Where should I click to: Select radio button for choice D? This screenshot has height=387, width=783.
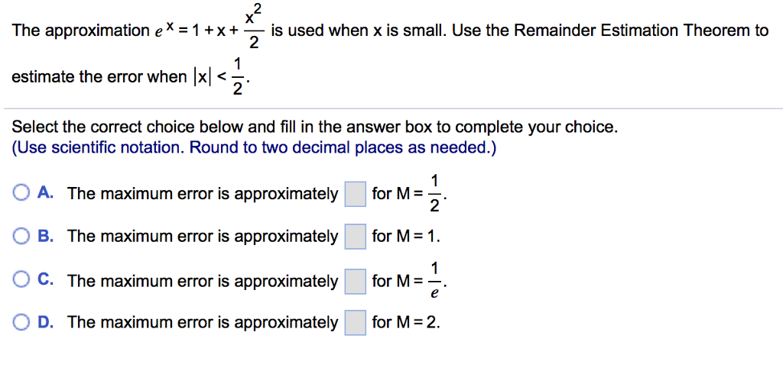(x=21, y=323)
